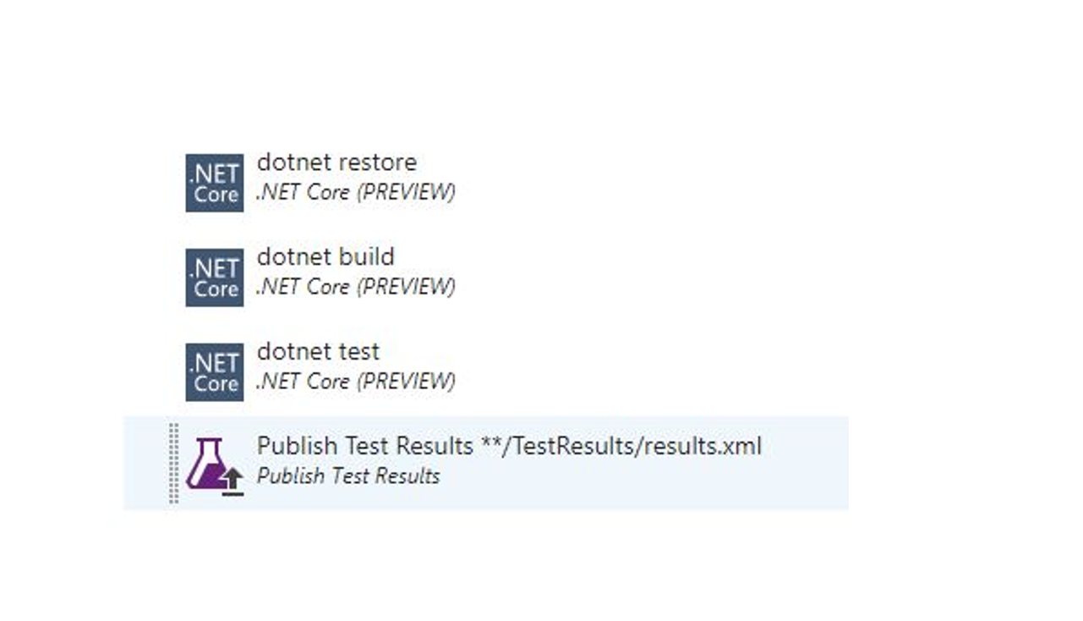Screen dimensions: 1083x621
Task: Click the dotnet build task title
Action: pyautogui.click(x=325, y=257)
